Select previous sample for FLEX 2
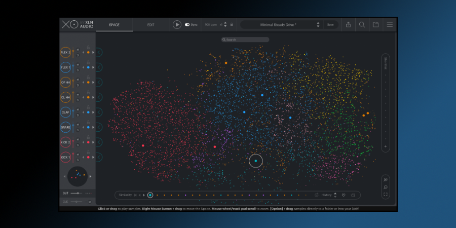Image resolution: width=456 pixels, height=228 pixels. tap(83, 52)
